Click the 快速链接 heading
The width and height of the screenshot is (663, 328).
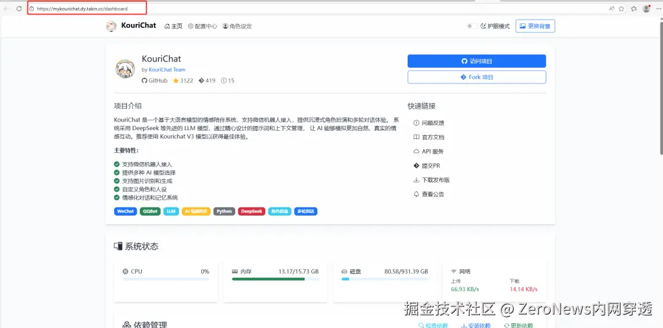[422, 106]
